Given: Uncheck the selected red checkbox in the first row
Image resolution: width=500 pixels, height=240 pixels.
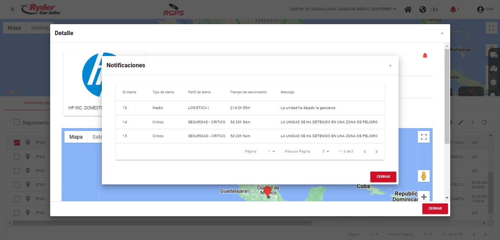Looking at the screenshot, I should click(x=17, y=143).
